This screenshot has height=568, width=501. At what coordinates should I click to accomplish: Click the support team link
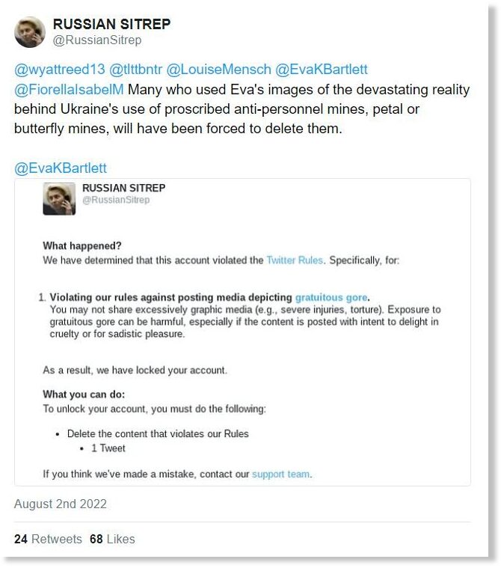point(281,474)
